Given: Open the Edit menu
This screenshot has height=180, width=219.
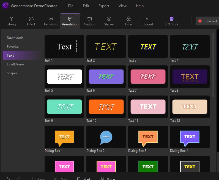Looking at the screenshot, I should [x=86, y=6].
